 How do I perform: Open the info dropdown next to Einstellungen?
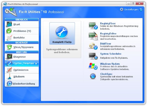click(x=141, y=10)
